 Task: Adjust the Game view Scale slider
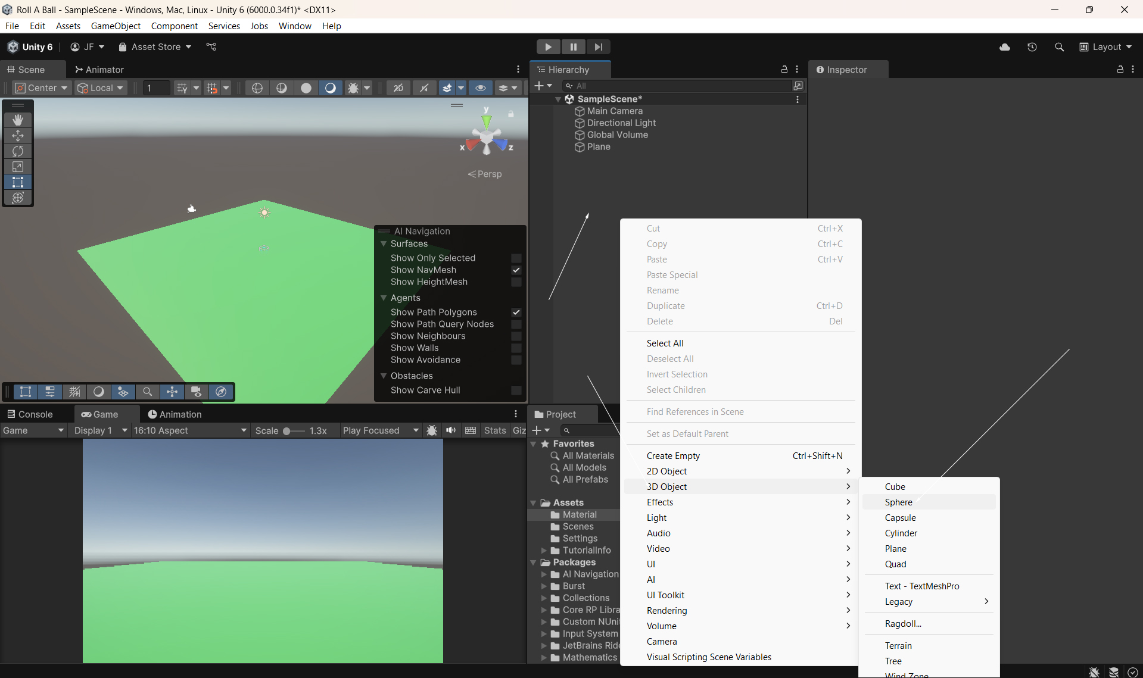(287, 431)
